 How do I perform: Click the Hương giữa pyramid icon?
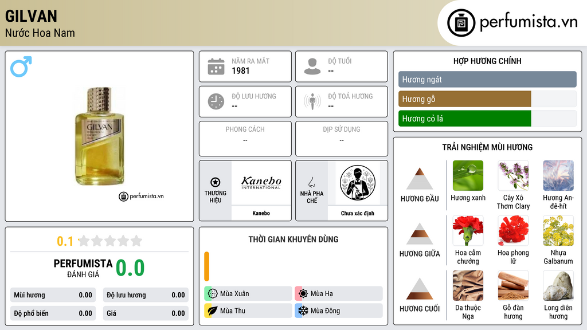click(x=420, y=234)
